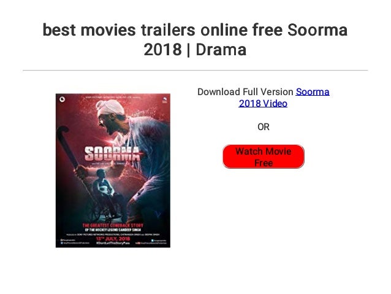The height and width of the screenshot is (294, 391).
Task: Click the white turban of the player
Action: (x=110, y=107)
